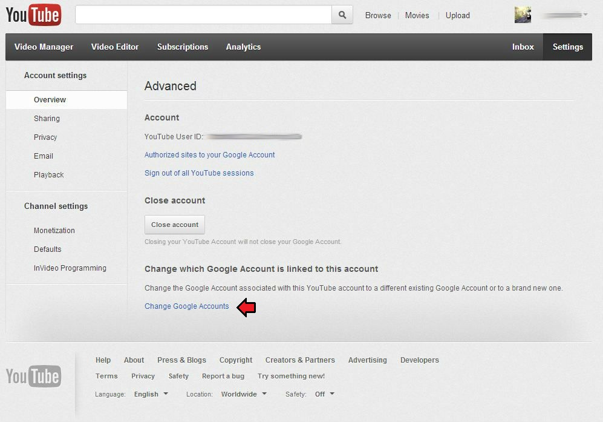Open the Safety footer link
This screenshot has height=422, width=603.
click(178, 376)
